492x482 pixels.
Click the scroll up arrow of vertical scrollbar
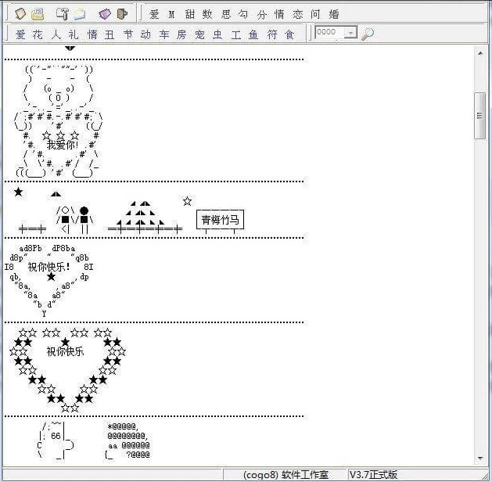480,53
